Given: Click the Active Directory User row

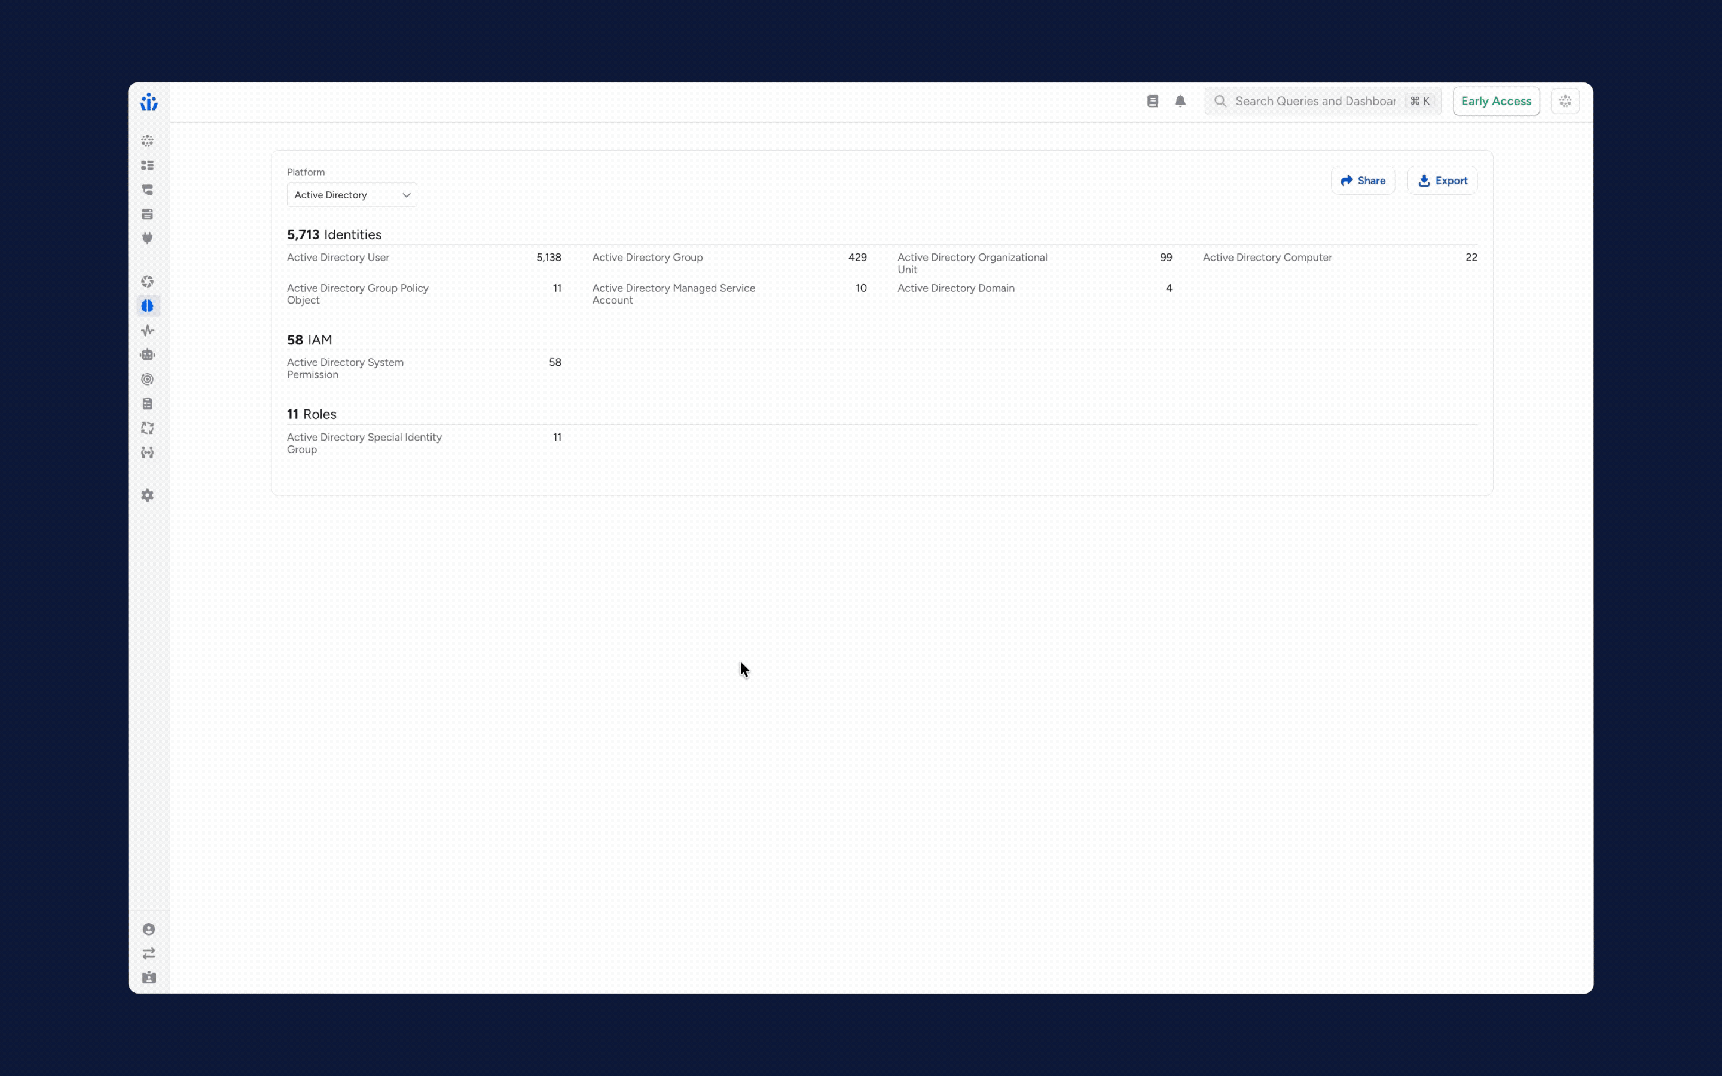Looking at the screenshot, I should (x=423, y=258).
